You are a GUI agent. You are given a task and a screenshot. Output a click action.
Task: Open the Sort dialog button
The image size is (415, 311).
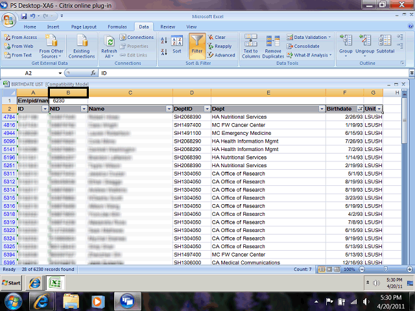tap(177, 45)
